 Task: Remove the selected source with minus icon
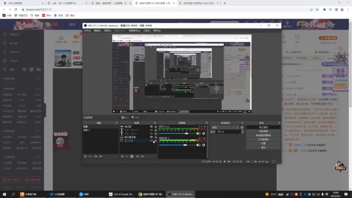click(127, 156)
